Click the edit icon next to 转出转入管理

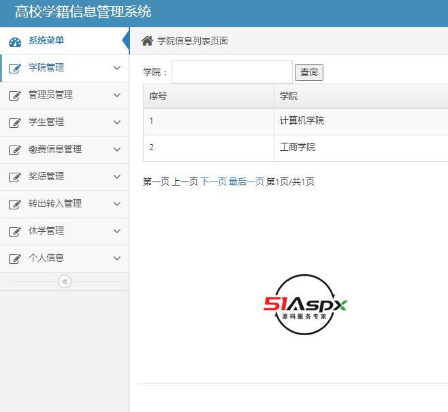tap(15, 204)
